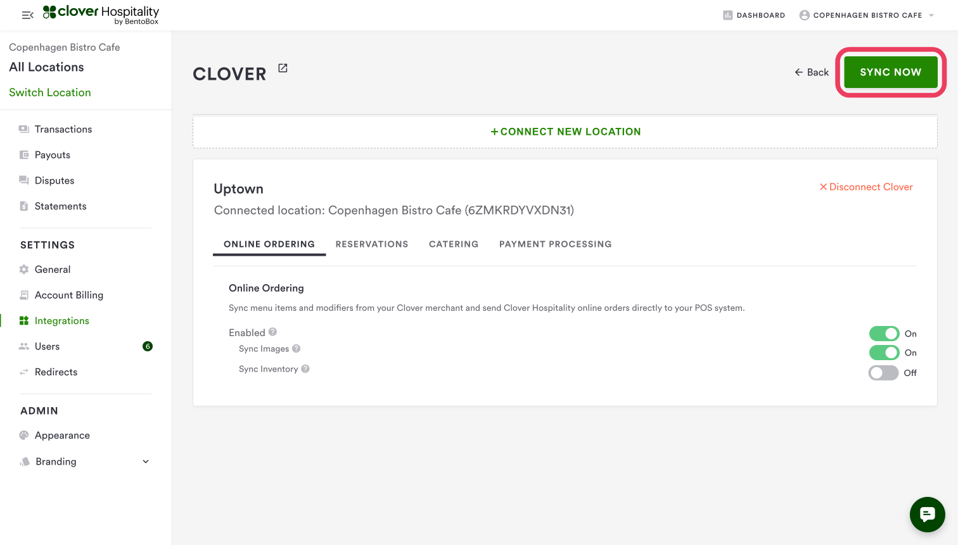This screenshot has height=545, width=958.
Task: Turn off the Sync Images toggle
Action: tap(884, 353)
